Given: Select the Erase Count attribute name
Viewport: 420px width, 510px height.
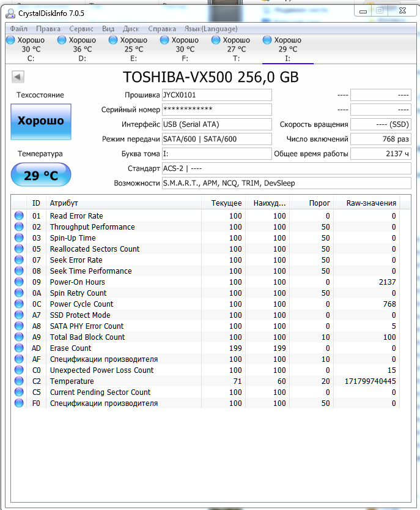Looking at the screenshot, I should pos(71,348).
